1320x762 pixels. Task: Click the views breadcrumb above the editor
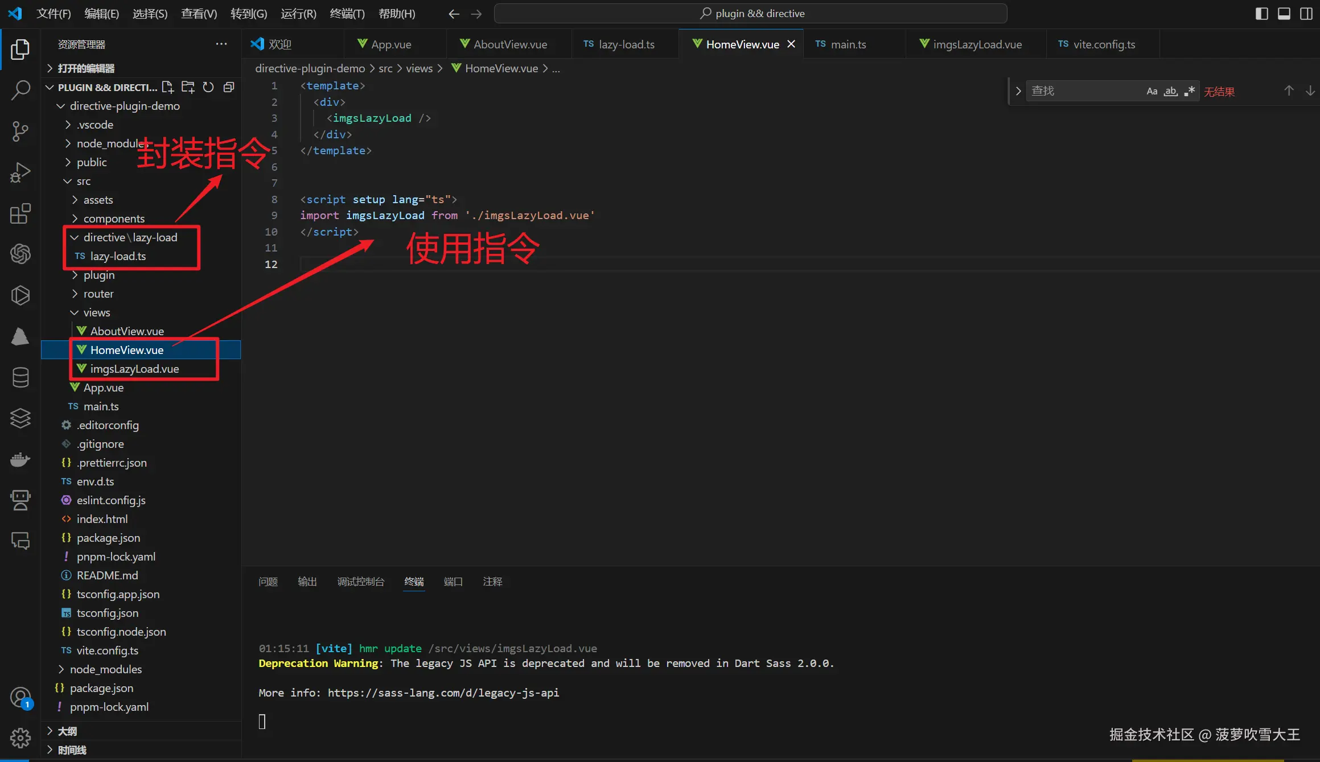(x=419, y=68)
